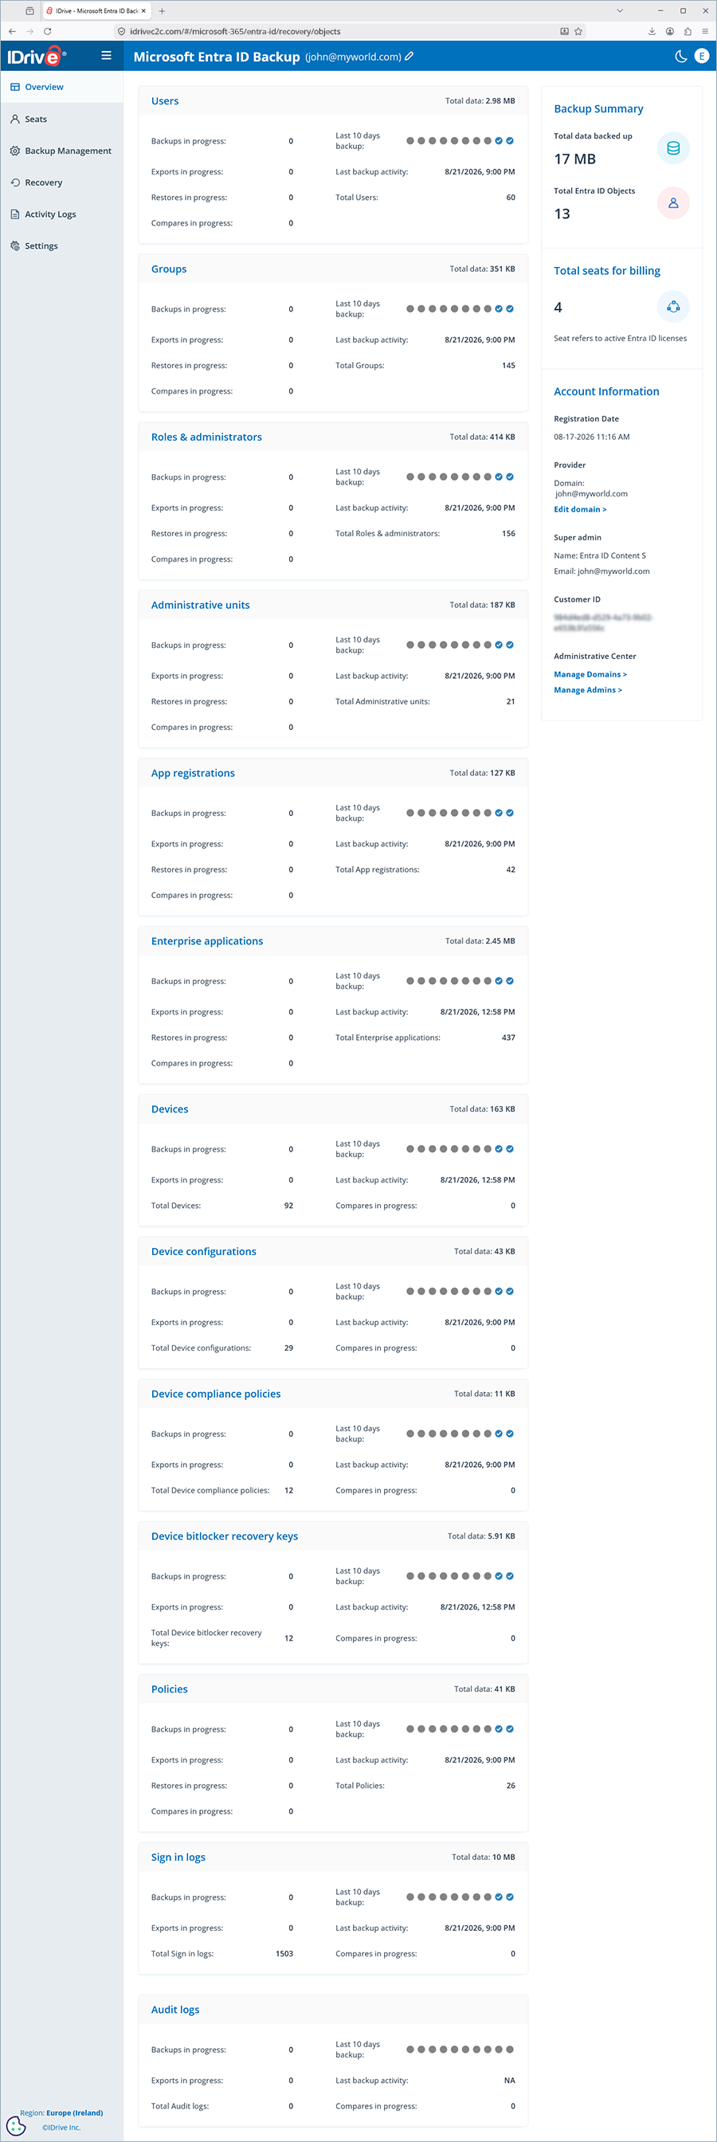Click the latest blue backup status dot in Users
This screenshot has width=717, height=2142.
[x=510, y=140]
